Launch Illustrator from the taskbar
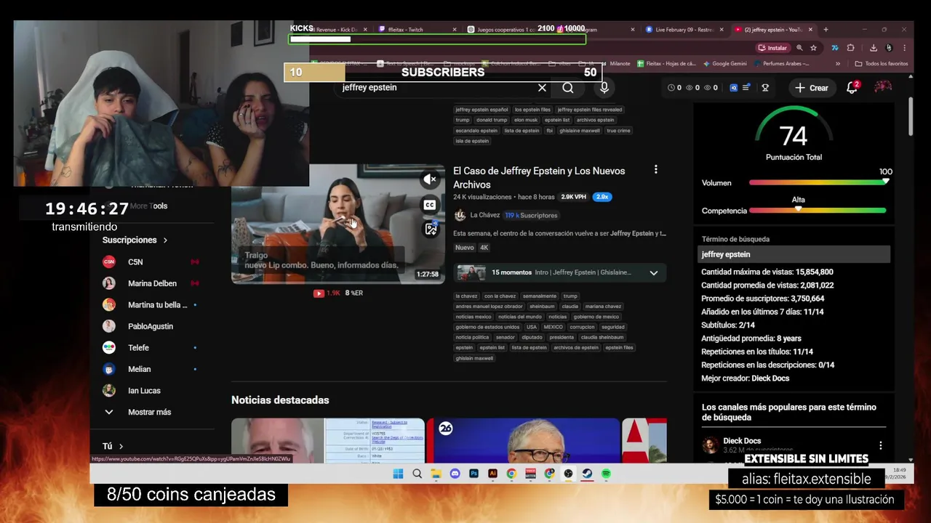 (x=492, y=474)
